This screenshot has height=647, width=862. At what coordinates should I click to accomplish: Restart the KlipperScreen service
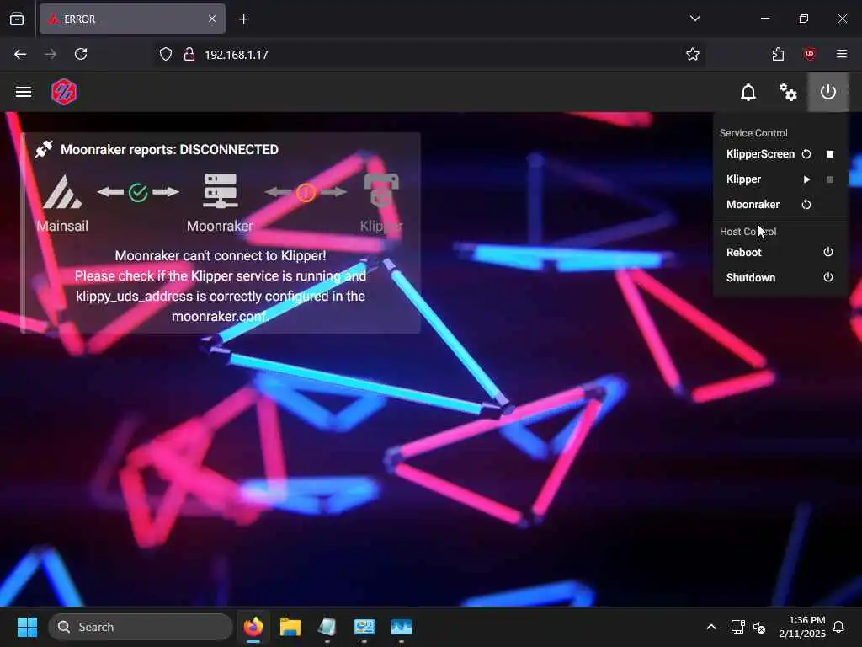806,154
